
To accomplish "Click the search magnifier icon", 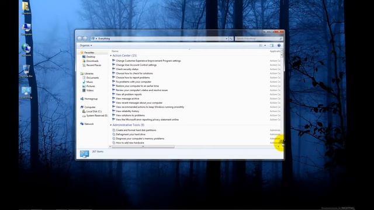I will tap(280, 38).
